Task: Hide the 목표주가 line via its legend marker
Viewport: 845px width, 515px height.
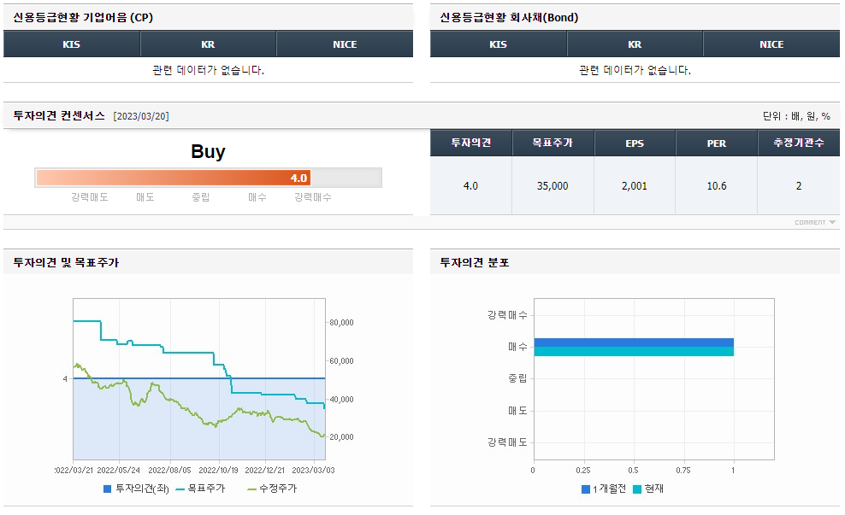Action: tap(199, 488)
